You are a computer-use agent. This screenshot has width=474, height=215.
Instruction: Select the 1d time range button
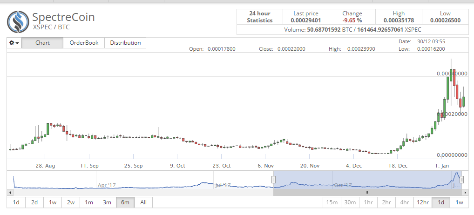click(x=16, y=202)
